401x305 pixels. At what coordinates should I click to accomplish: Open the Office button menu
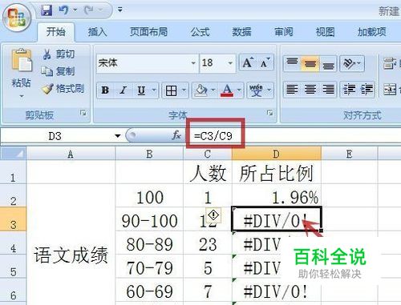coord(17,18)
